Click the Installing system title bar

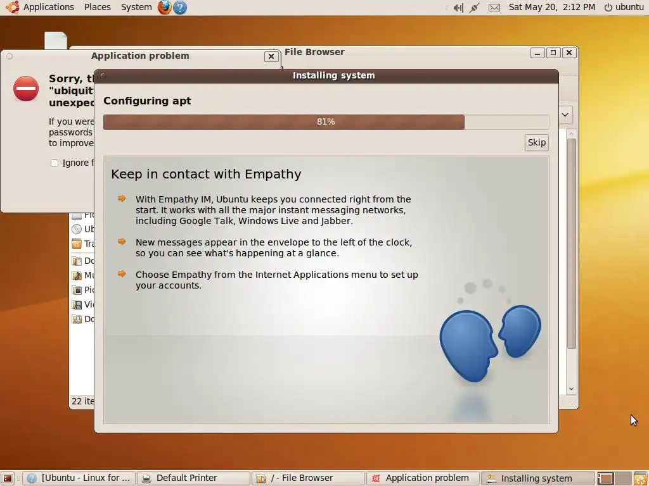click(326, 76)
